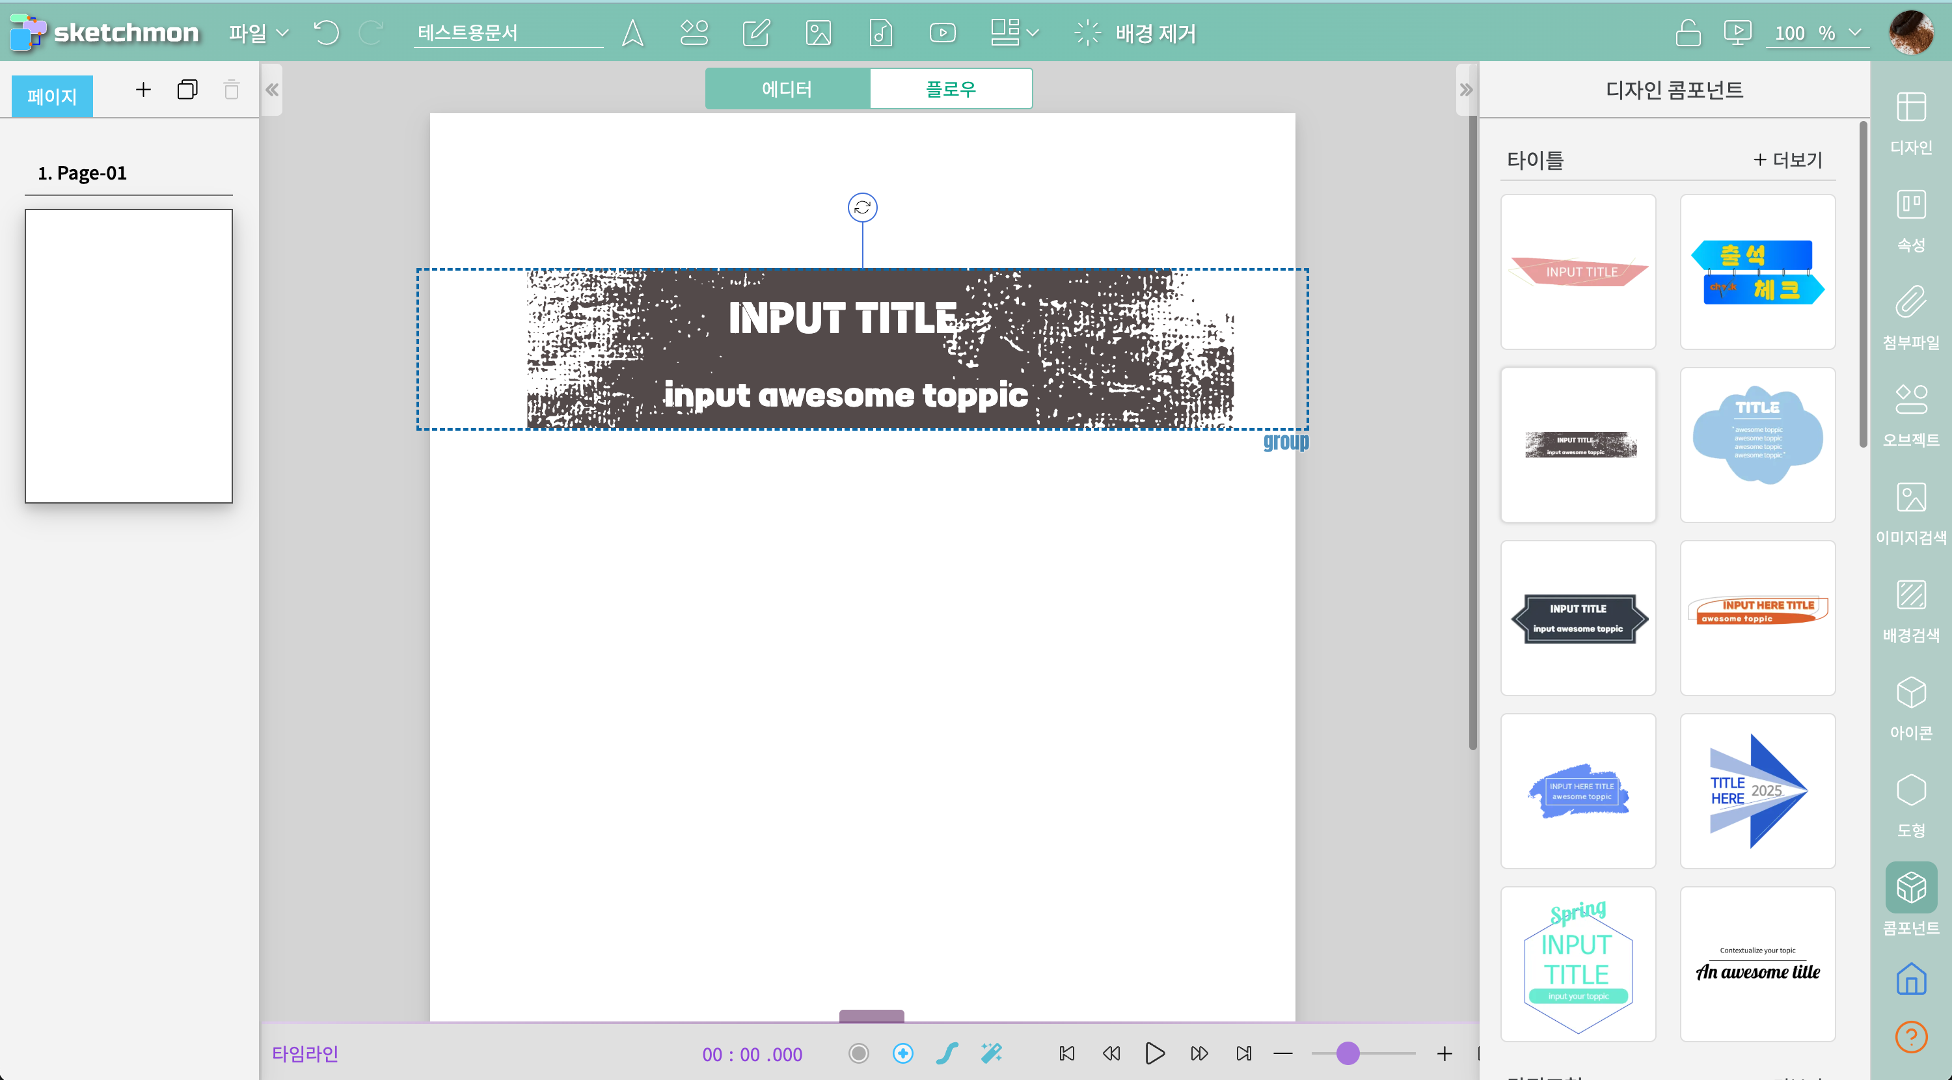The height and width of the screenshot is (1080, 1952).
Task: Open the 아이콘 sidebar panel
Action: coord(1910,708)
